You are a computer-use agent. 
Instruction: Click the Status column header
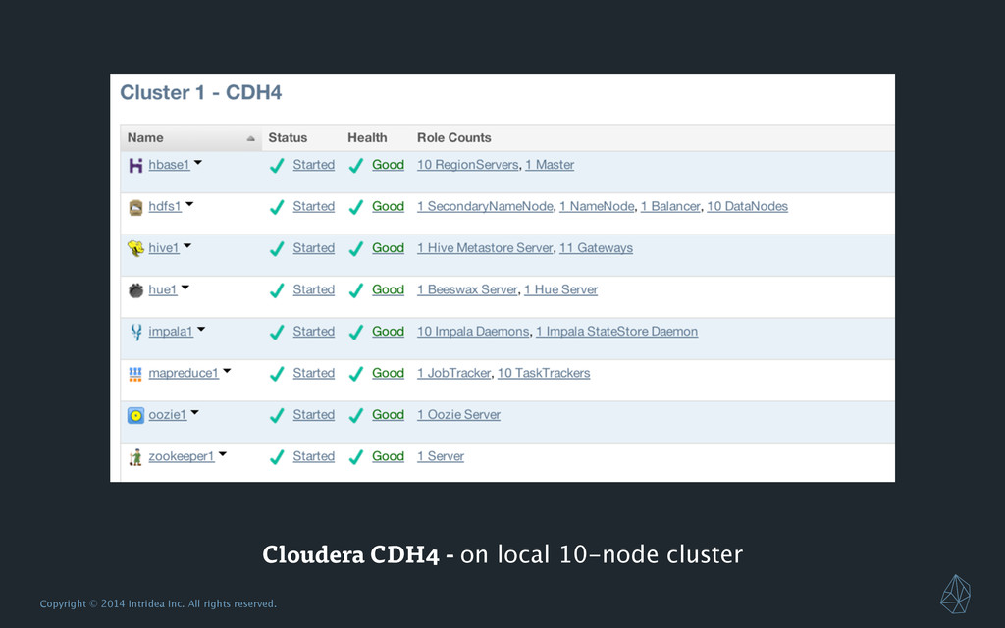[288, 137]
